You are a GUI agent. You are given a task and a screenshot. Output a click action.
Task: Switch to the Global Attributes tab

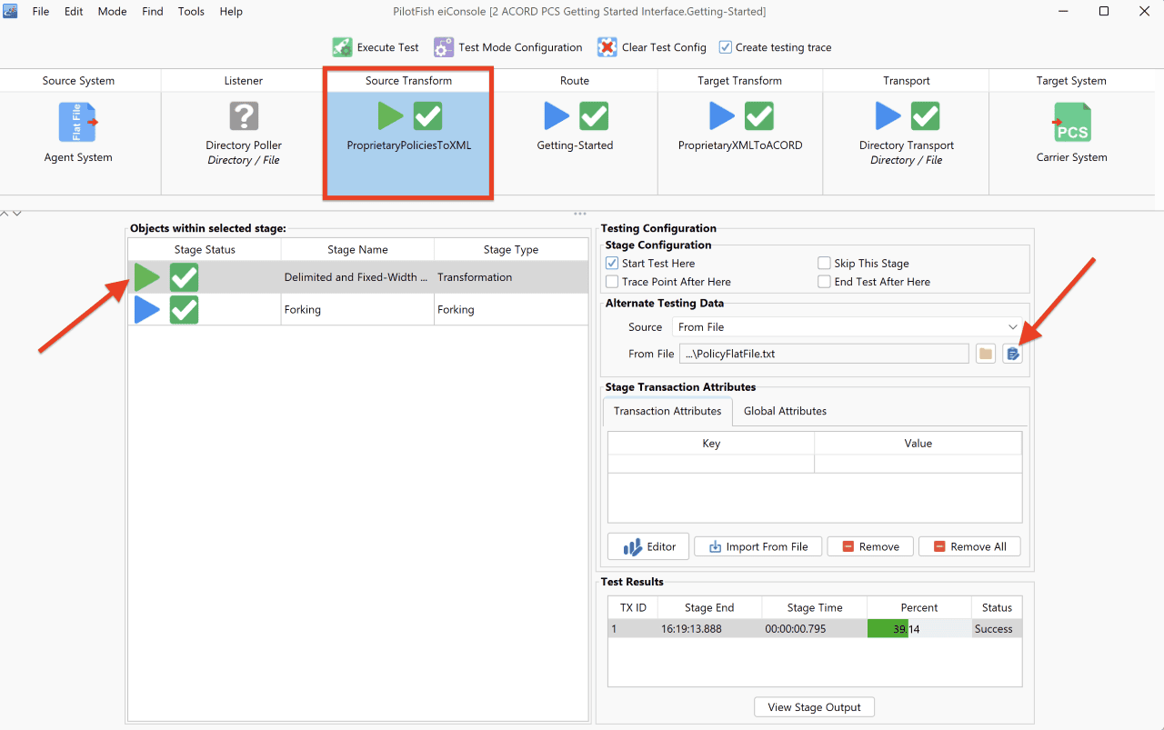[x=785, y=411]
